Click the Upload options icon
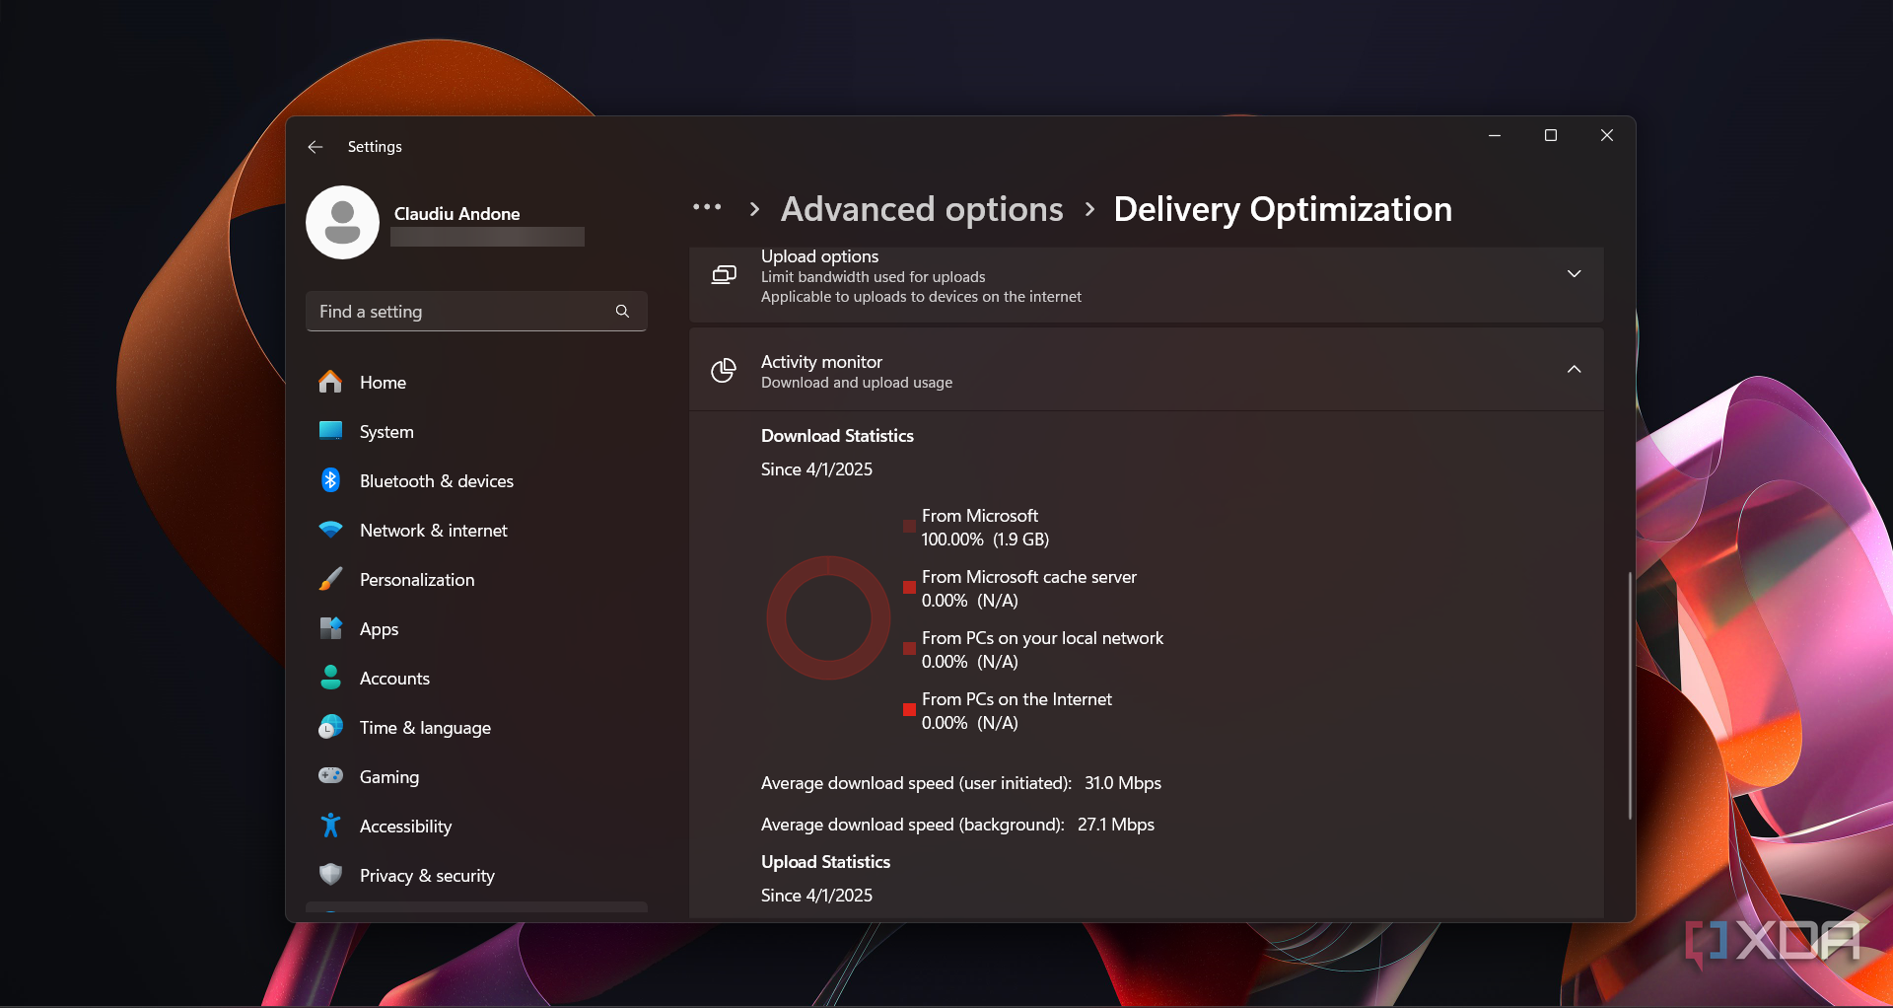 tap(724, 275)
